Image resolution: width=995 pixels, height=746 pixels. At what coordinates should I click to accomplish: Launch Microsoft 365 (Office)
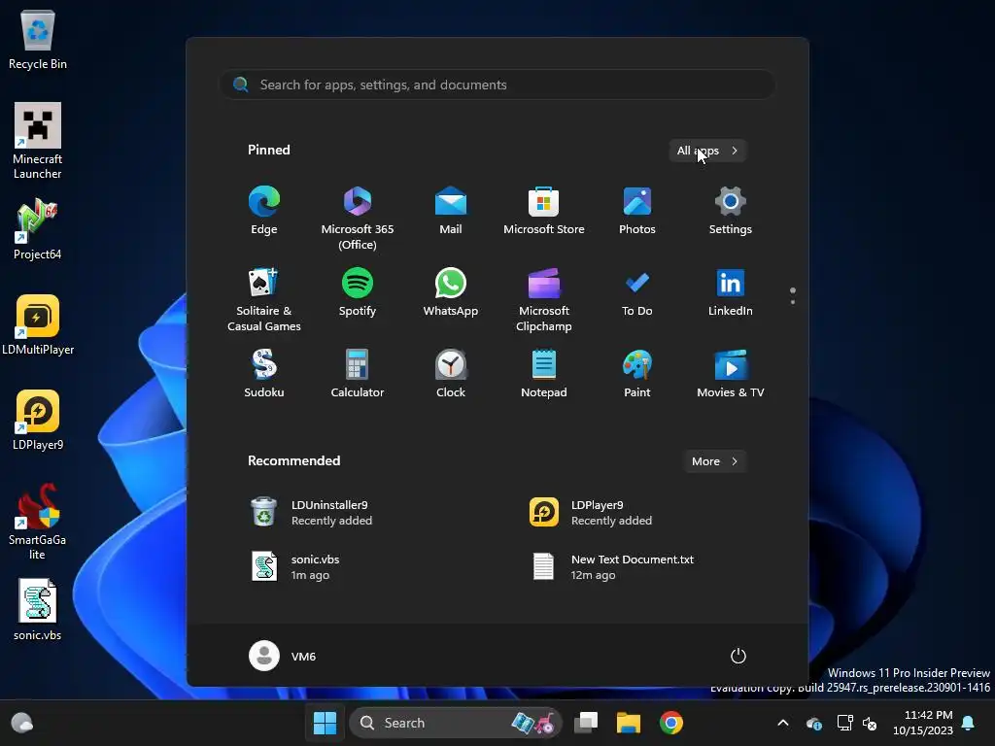[x=358, y=219]
